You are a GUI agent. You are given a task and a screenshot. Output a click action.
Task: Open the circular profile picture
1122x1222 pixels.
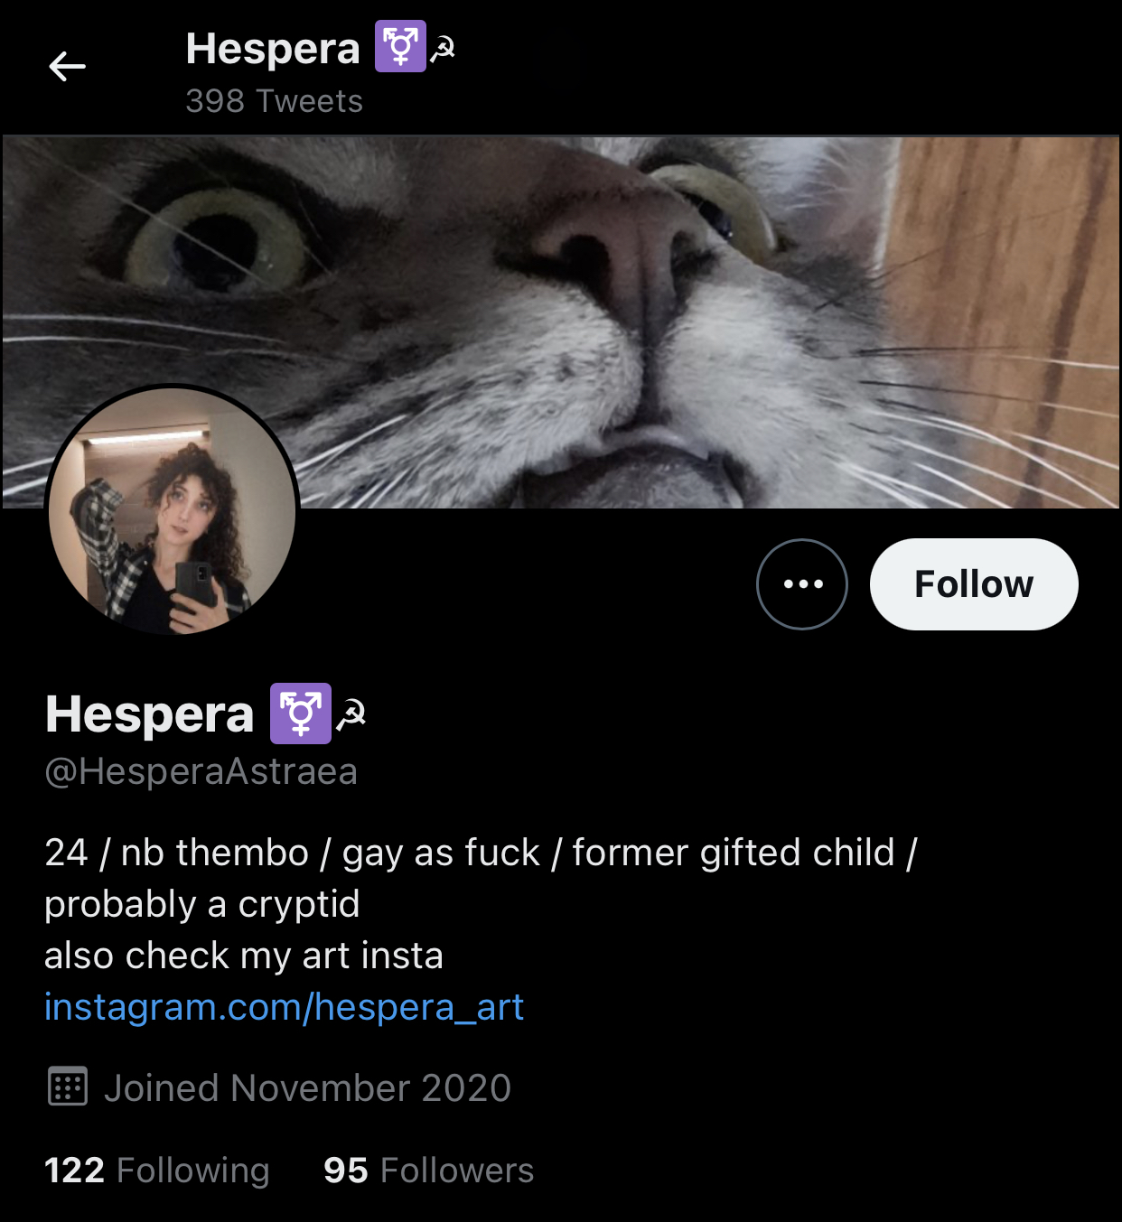[x=172, y=511]
